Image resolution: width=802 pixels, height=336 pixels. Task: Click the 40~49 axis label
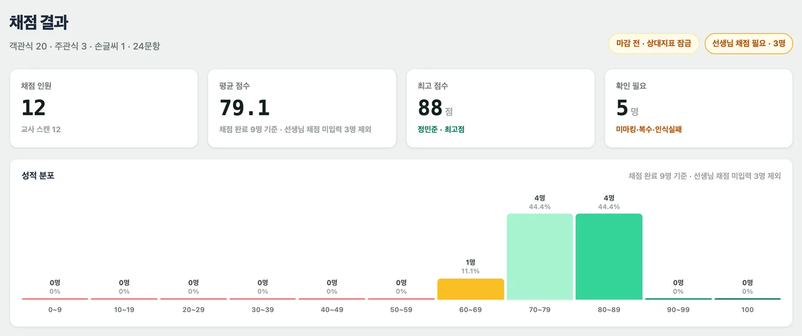coord(332,310)
